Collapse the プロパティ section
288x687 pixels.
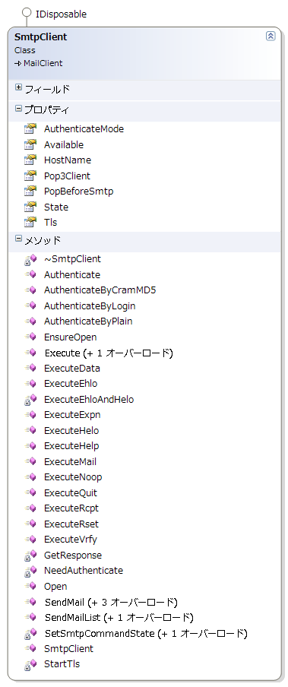click(18, 108)
